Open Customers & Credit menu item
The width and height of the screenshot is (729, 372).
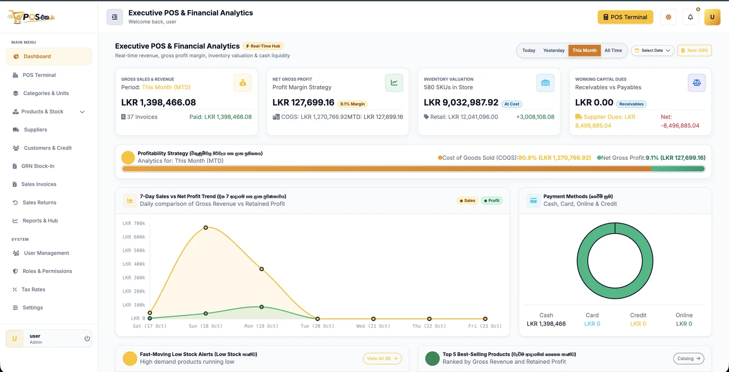tap(49, 148)
